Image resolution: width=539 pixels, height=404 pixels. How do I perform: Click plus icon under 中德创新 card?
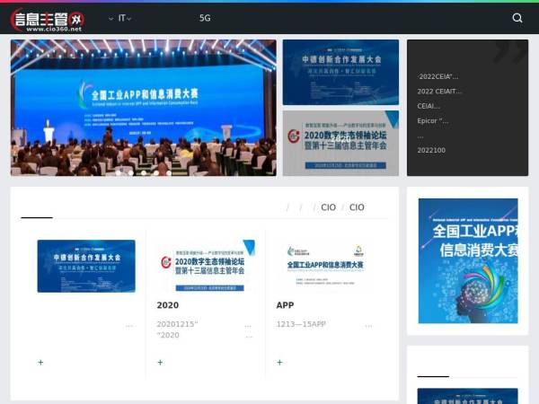[x=40, y=363]
